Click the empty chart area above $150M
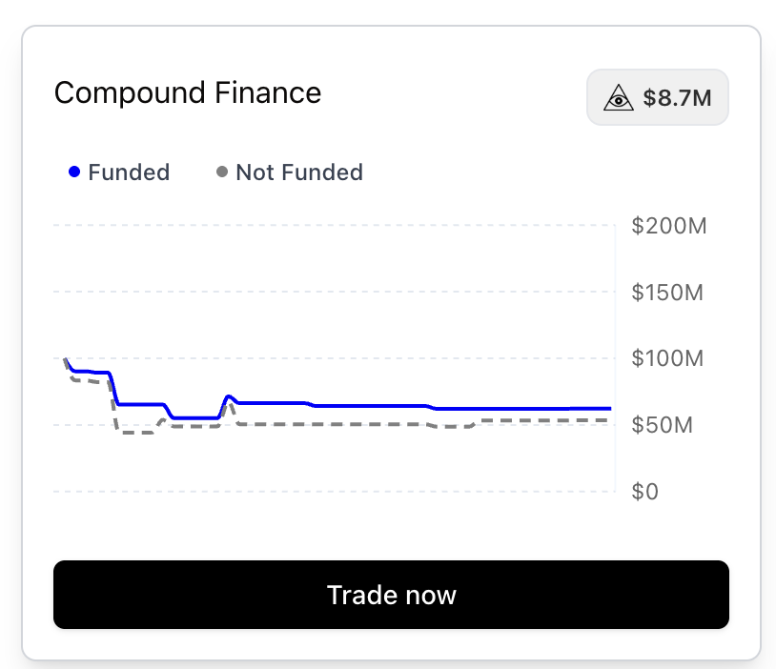Screen dimensions: 776x669 335,258
